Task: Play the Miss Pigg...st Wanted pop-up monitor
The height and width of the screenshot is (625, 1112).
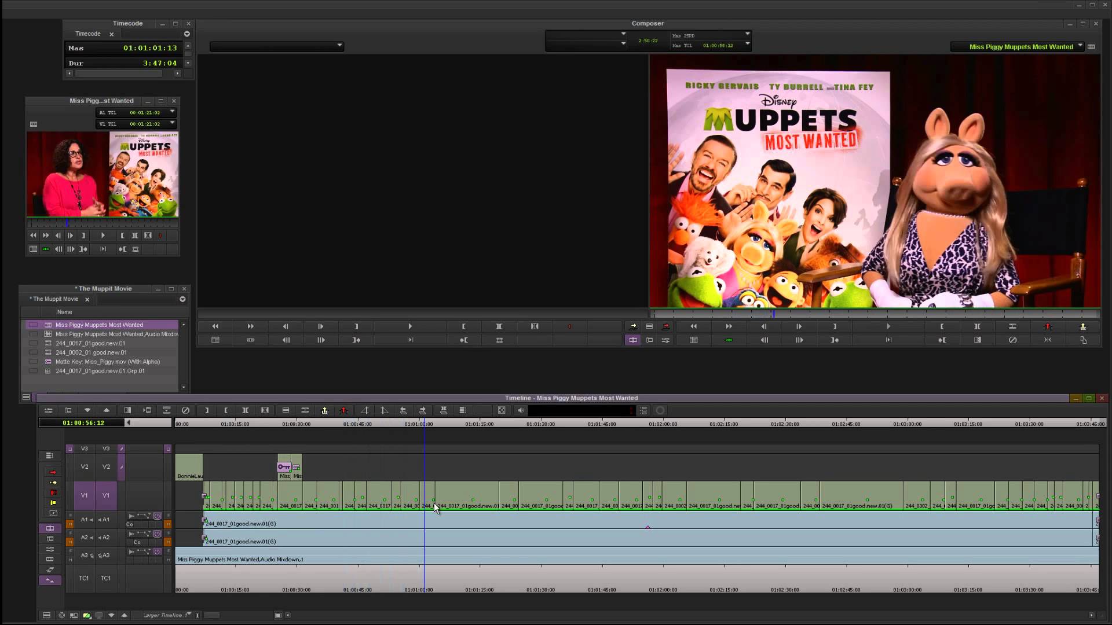Action: 103,236
